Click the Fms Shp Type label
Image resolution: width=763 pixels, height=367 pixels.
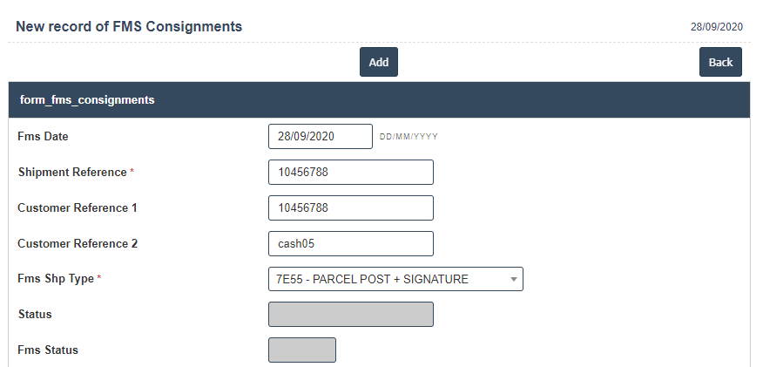pos(56,279)
